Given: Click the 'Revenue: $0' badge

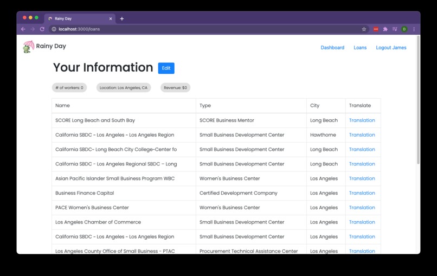Looking at the screenshot, I should point(175,87).
